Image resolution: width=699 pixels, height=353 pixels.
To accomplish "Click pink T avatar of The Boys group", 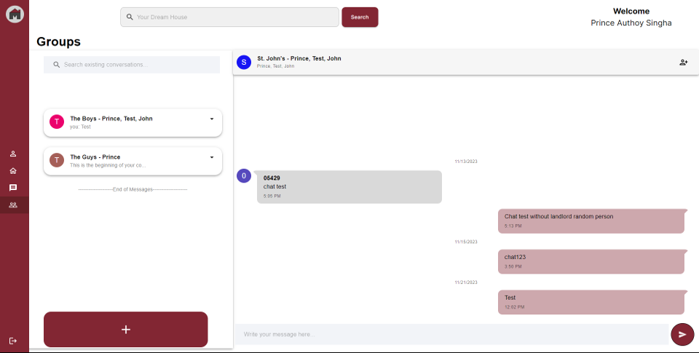I will (x=57, y=122).
